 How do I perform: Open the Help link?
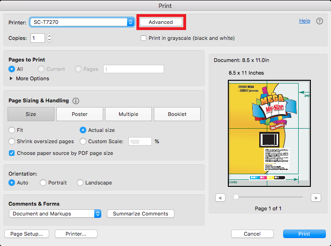click(x=304, y=21)
